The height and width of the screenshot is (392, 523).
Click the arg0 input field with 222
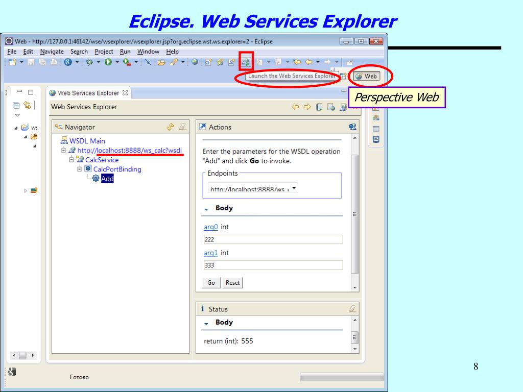[273, 239]
